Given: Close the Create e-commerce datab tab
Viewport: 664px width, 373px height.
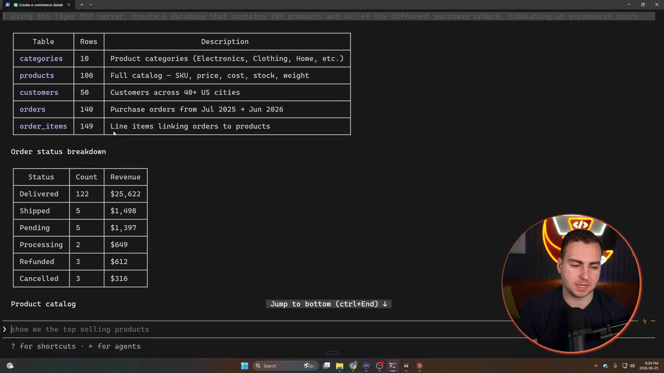Looking at the screenshot, I should 68,5.
